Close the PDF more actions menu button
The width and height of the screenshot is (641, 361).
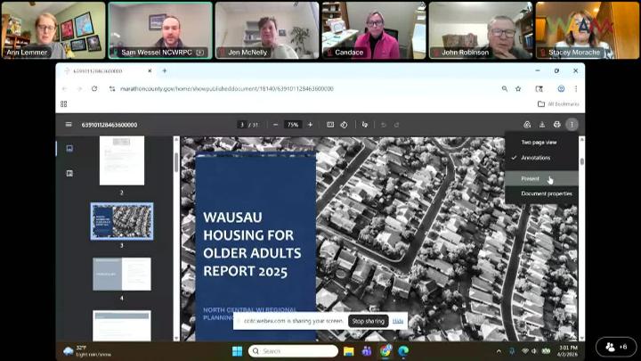pyautogui.click(x=572, y=125)
